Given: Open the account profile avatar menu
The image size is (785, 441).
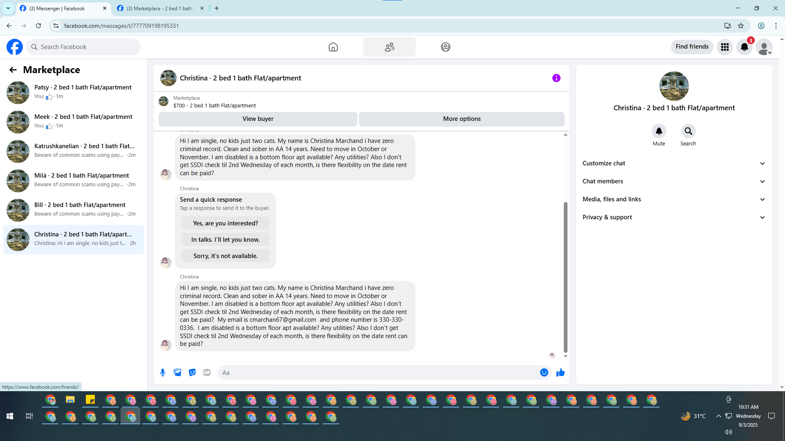Looking at the screenshot, I should click(764, 47).
